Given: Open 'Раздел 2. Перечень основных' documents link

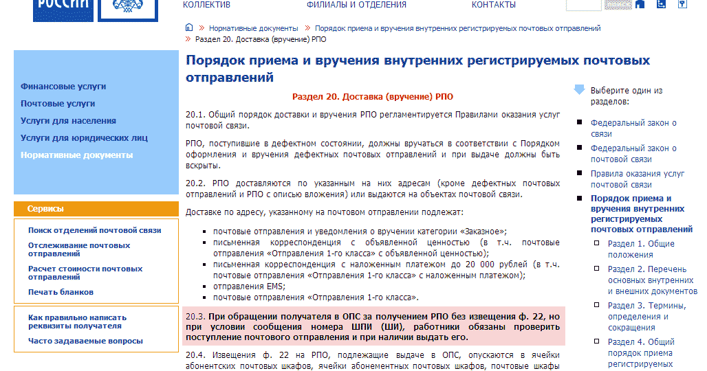Looking at the screenshot, I should click(x=653, y=280).
